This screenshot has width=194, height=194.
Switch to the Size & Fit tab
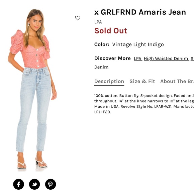[x=142, y=81]
